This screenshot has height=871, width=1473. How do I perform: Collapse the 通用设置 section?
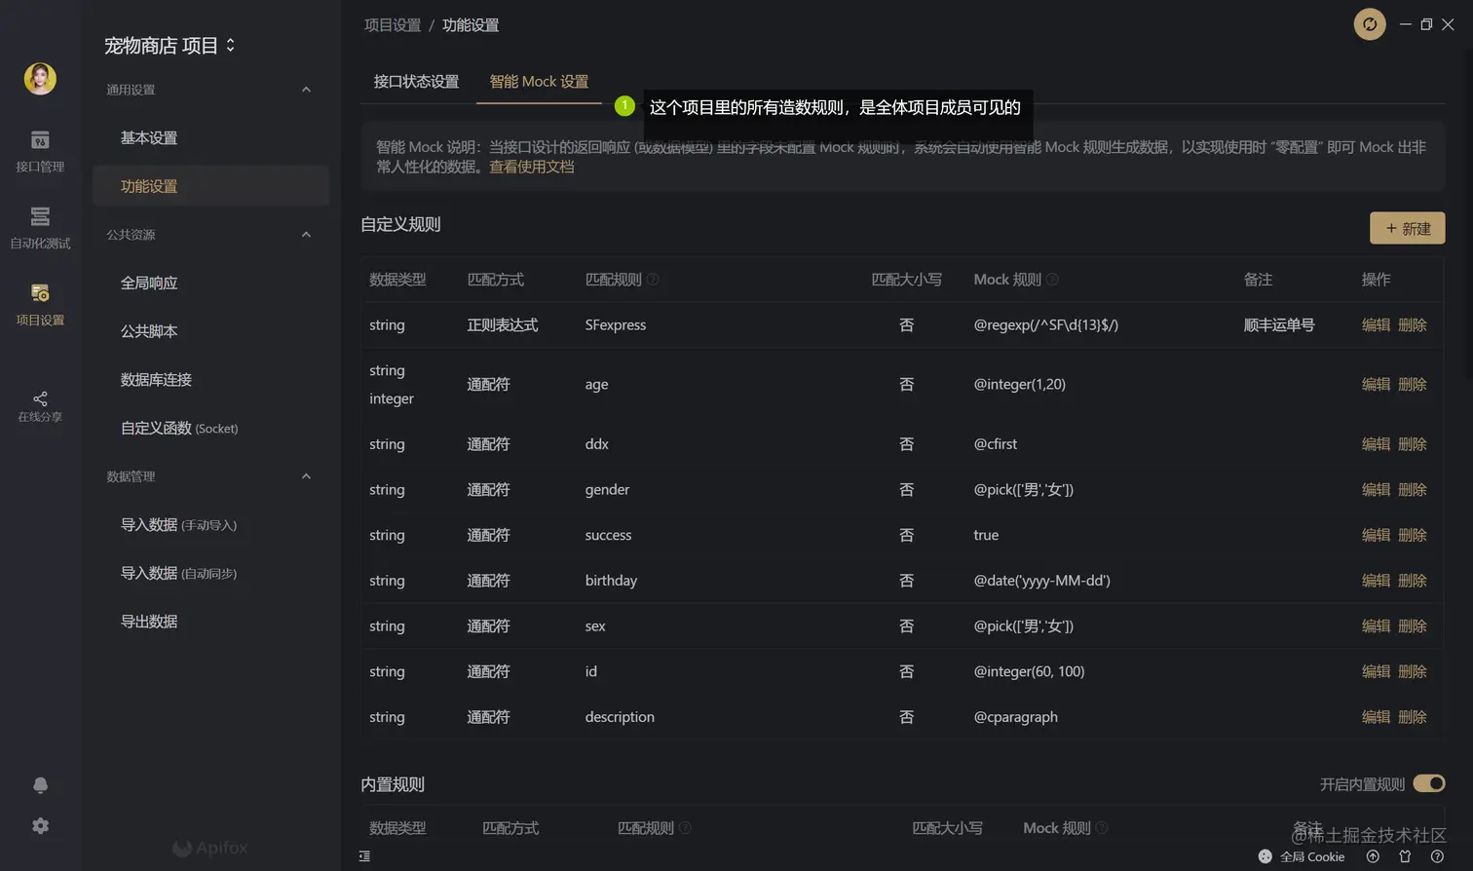(305, 89)
